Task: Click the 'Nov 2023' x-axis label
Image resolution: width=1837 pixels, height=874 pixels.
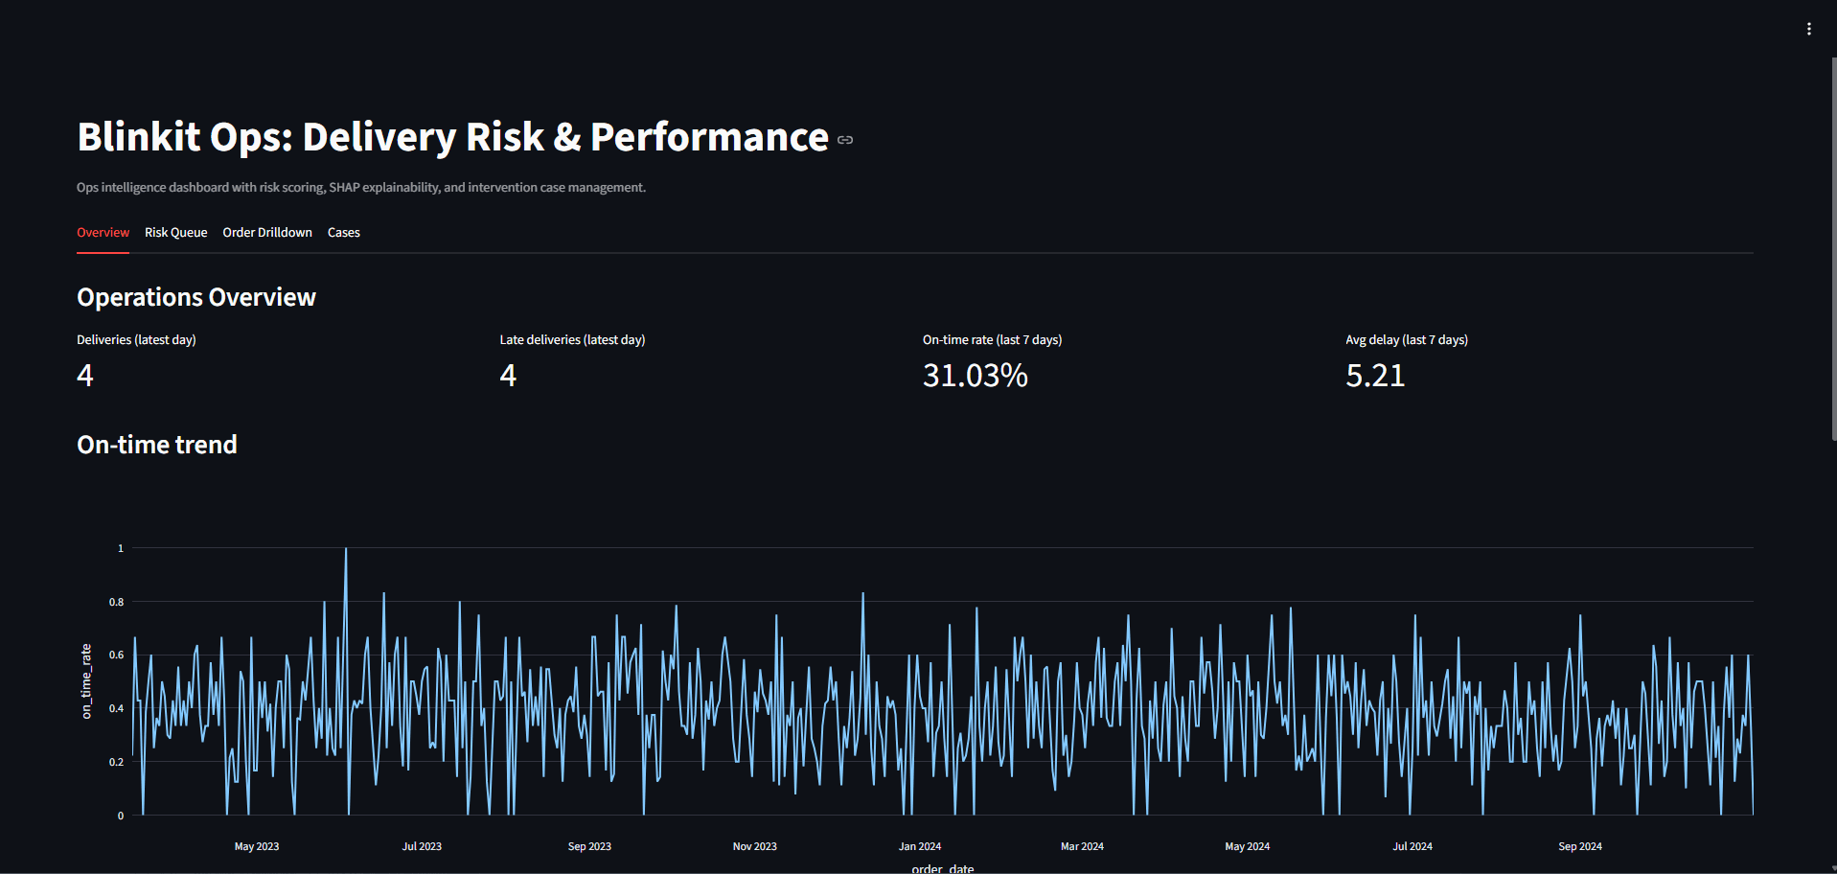Action: pos(755,846)
